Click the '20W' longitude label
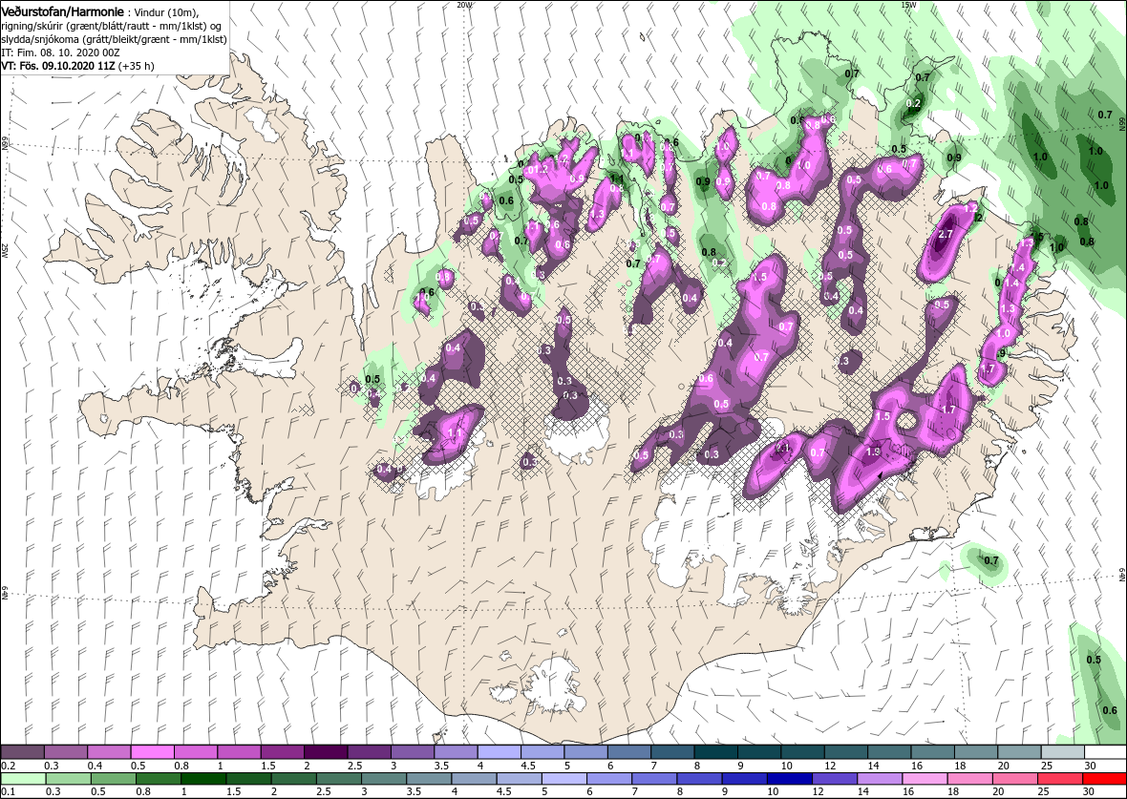The width and height of the screenshot is (1127, 799). [464, 5]
